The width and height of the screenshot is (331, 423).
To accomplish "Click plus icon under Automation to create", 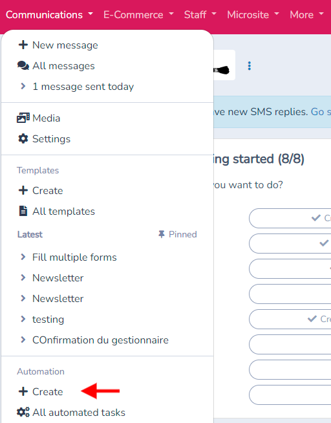I will (x=23, y=391).
